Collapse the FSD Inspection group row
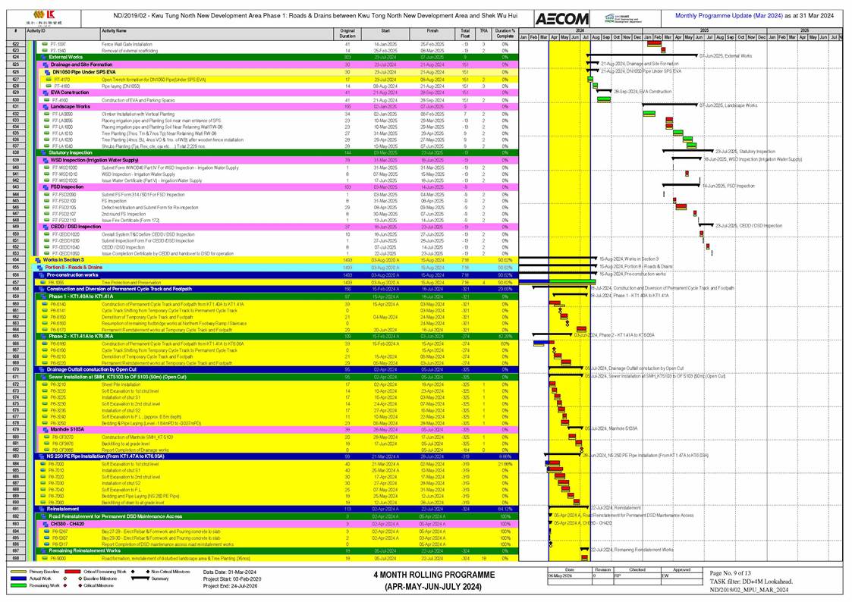852x602 pixels. click(x=44, y=187)
